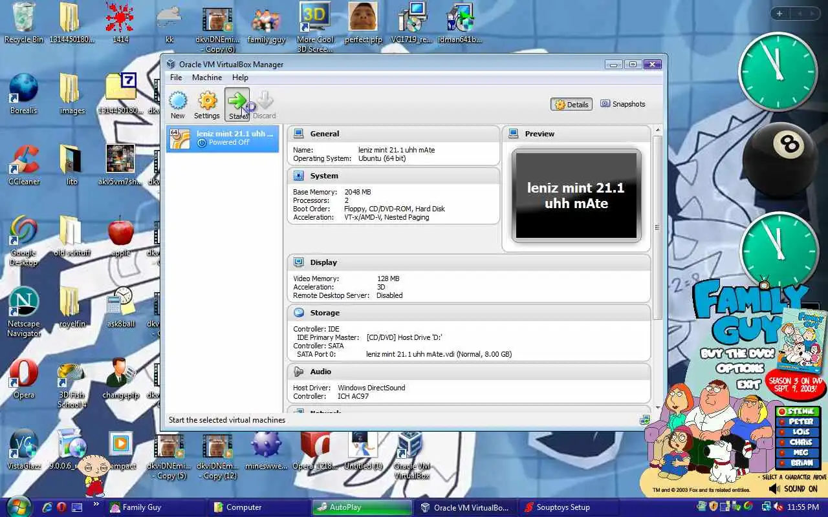
Task: Switch to the Details view button
Action: coord(571,104)
